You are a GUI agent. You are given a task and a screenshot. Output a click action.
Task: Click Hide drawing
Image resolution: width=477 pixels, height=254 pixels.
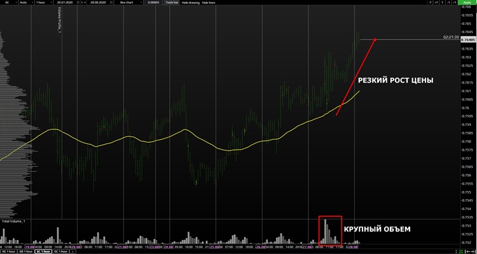pyautogui.click(x=191, y=3)
